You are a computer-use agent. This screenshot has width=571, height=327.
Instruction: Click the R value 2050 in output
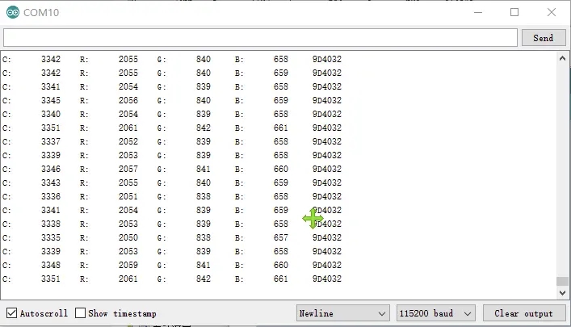[x=128, y=237]
